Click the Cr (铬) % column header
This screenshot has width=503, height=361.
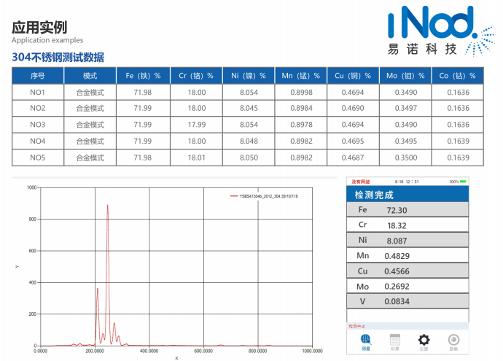click(196, 76)
